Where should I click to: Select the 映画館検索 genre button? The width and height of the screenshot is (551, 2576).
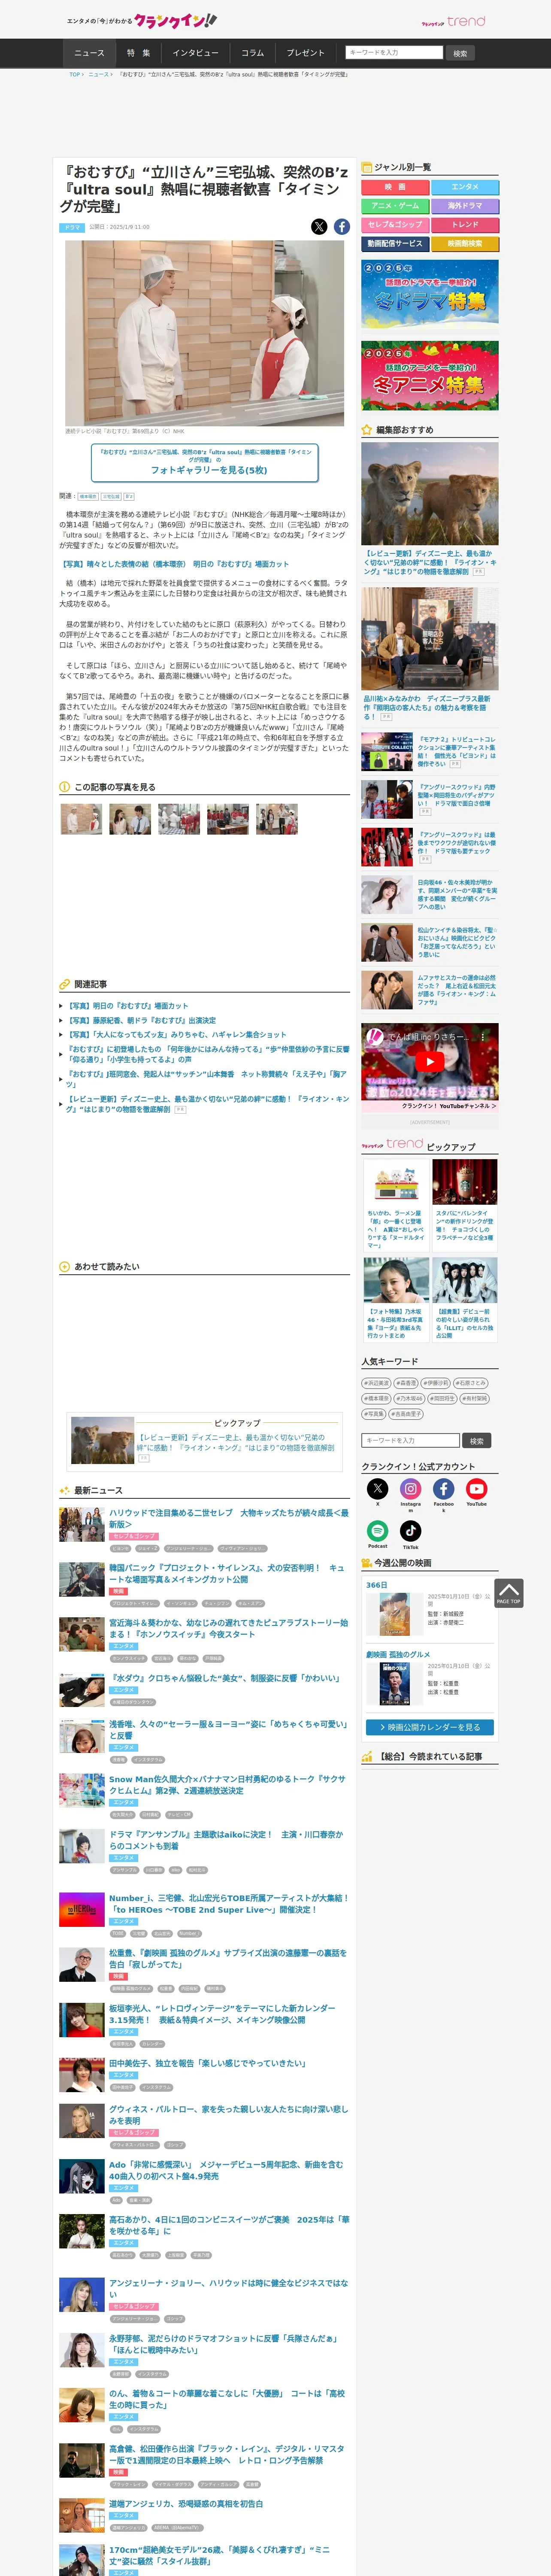tap(465, 244)
